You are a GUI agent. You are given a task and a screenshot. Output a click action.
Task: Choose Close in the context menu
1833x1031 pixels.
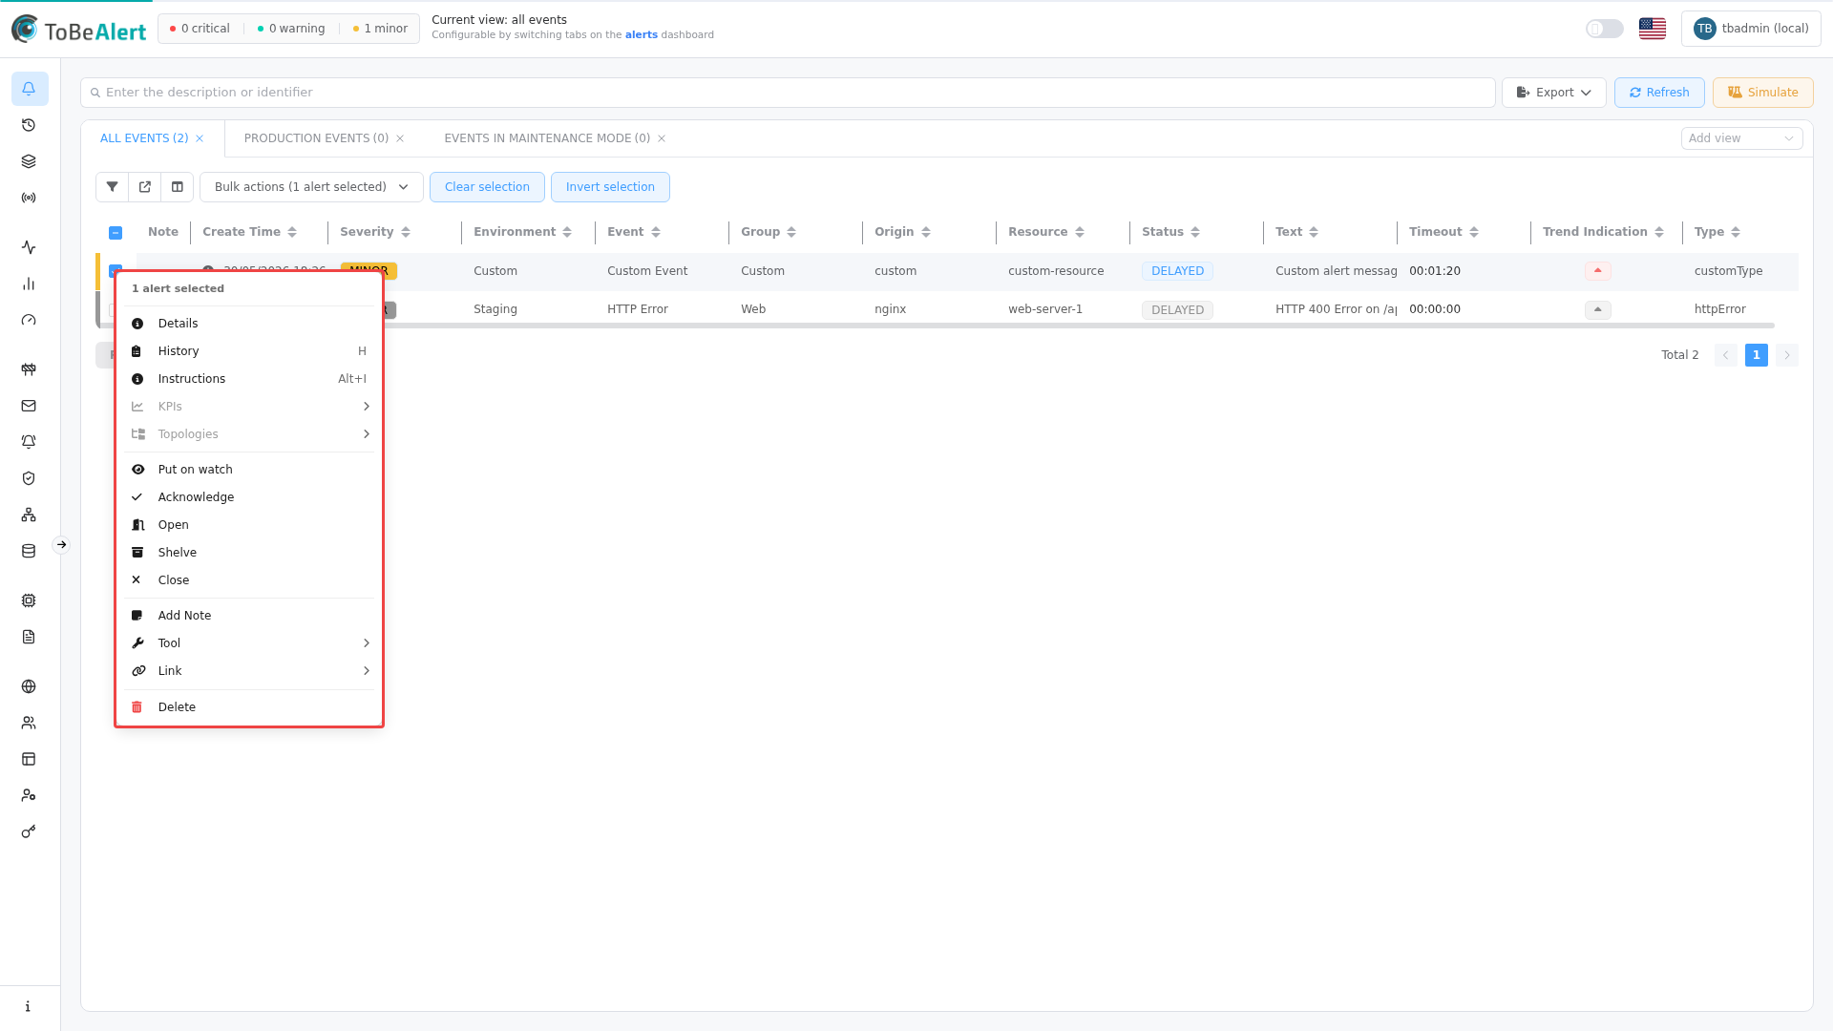pyautogui.click(x=249, y=580)
